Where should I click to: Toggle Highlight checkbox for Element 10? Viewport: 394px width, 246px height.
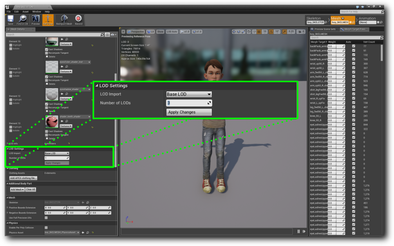pyautogui.click(x=11, y=45)
